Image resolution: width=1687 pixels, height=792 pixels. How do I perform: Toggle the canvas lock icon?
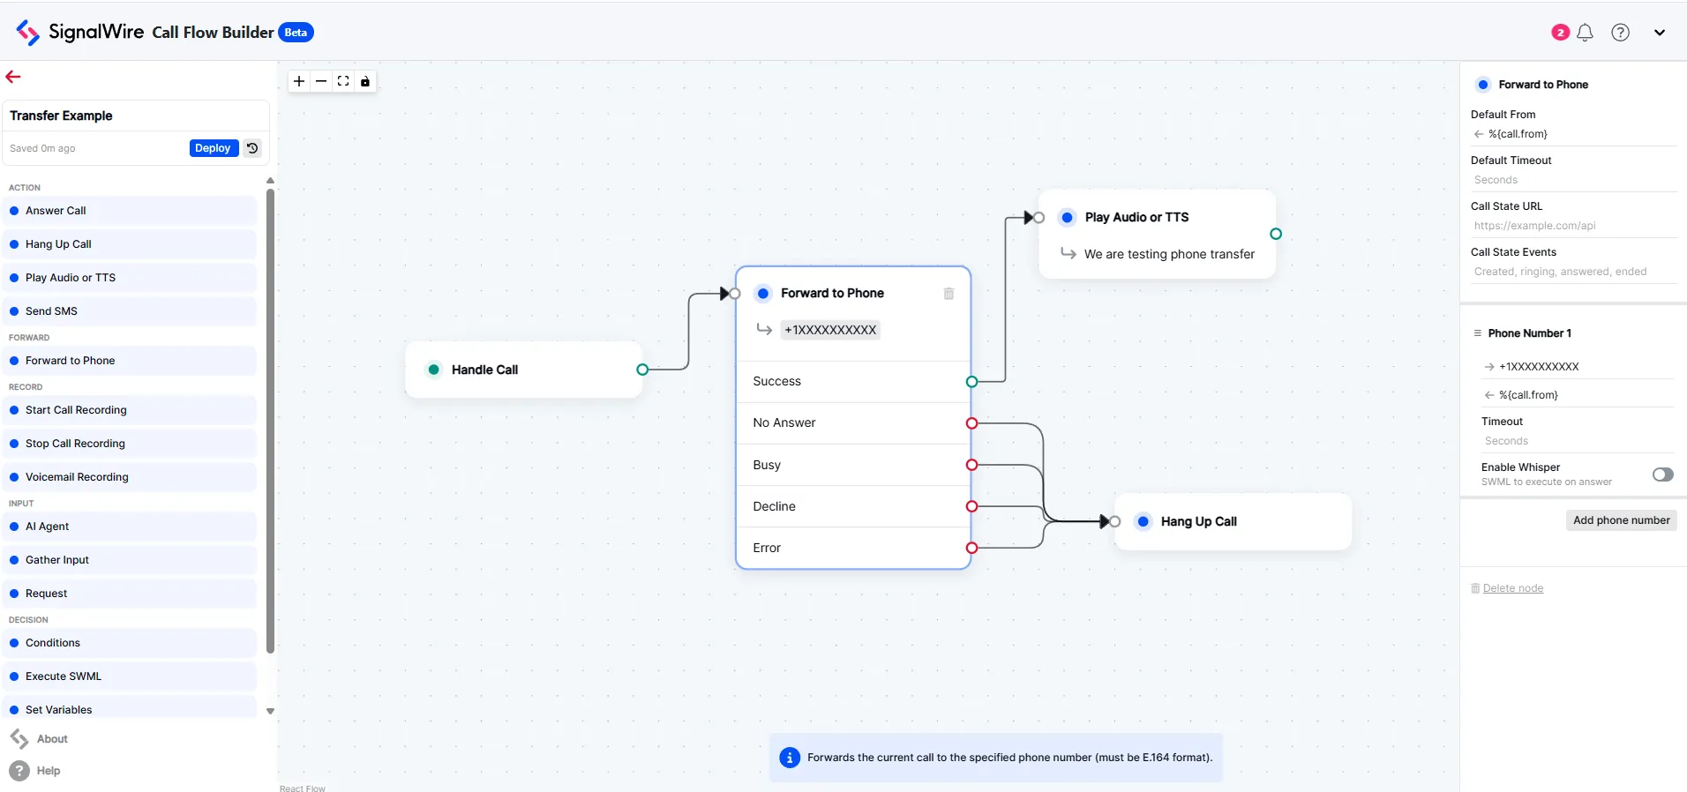click(x=365, y=81)
